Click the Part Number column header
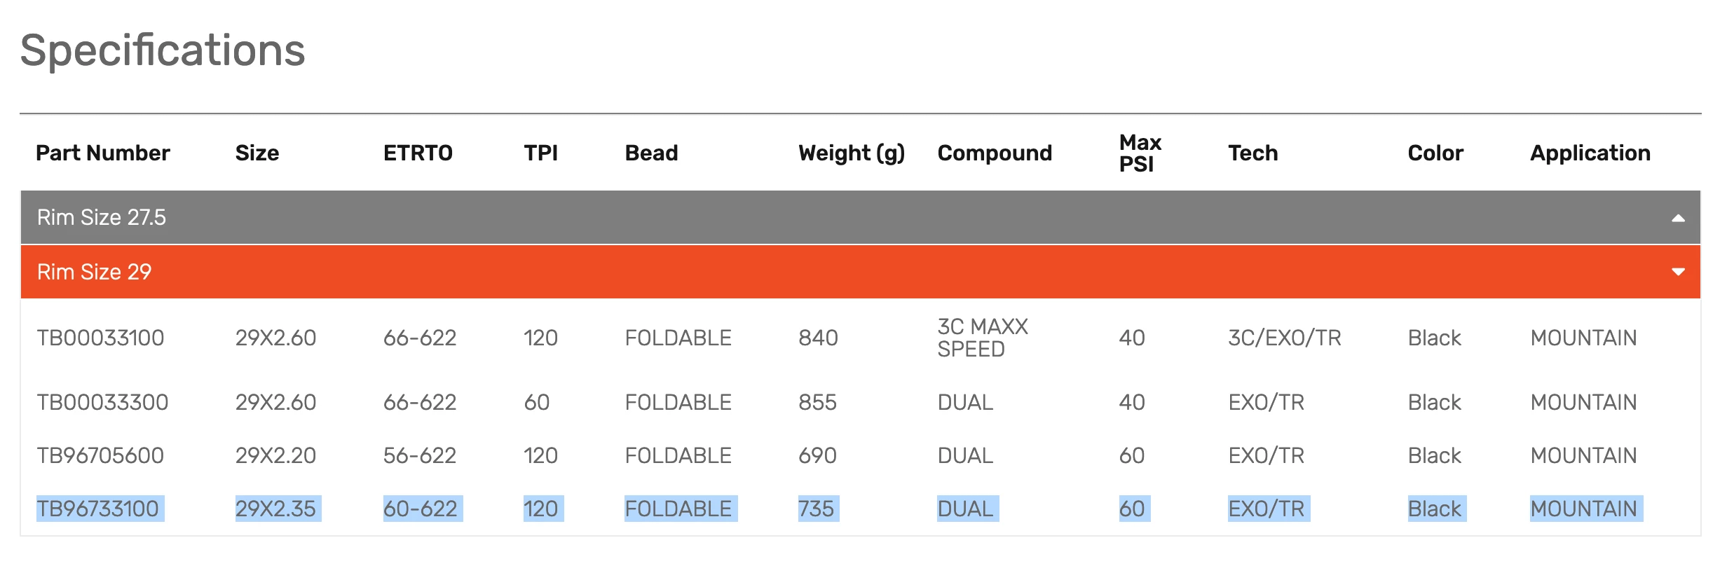The height and width of the screenshot is (566, 1727). click(103, 153)
